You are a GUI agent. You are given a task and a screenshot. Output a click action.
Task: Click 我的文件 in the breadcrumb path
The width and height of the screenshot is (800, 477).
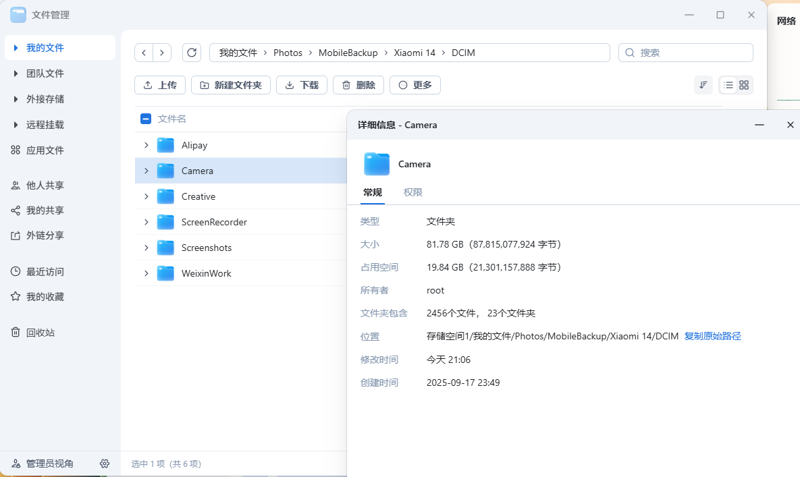click(238, 53)
